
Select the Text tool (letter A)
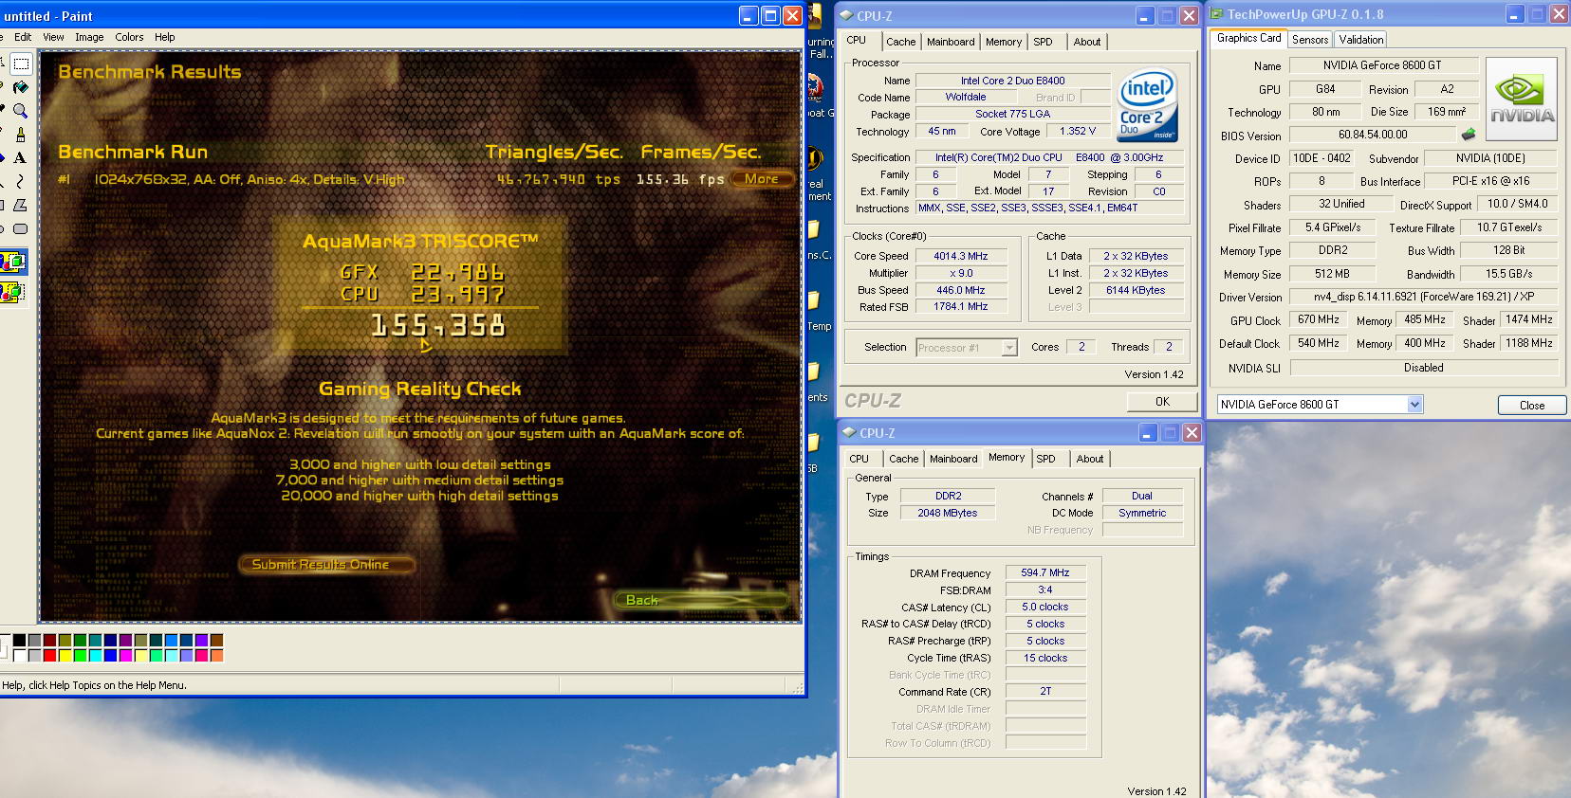(21, 158)
